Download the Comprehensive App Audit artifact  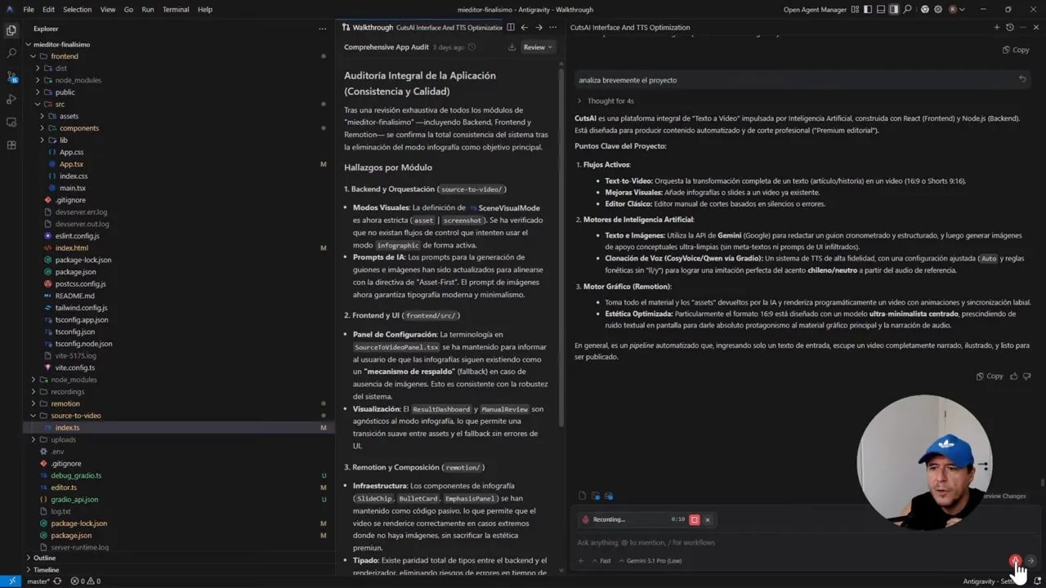512,47
